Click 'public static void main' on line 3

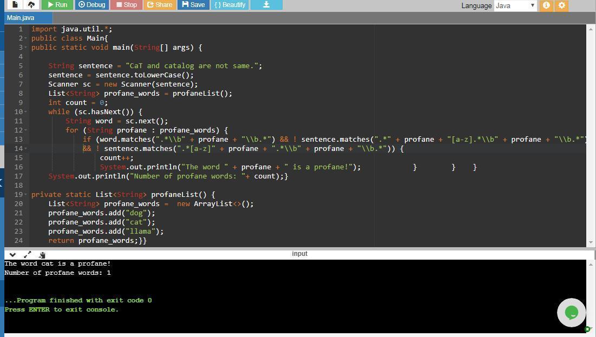click(82, 48)
